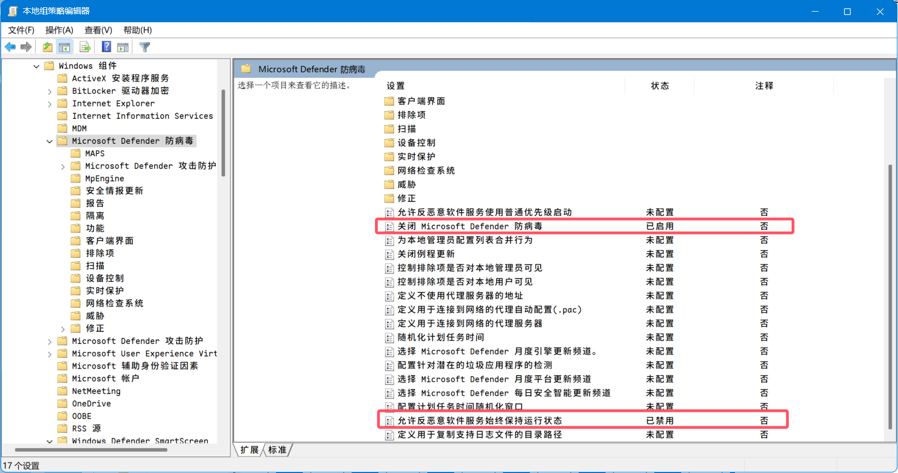Collapse the Microsoft Defender 防病毒 tree node
The width and height of the screenshot is (898, 473).
tap(50, 141)
